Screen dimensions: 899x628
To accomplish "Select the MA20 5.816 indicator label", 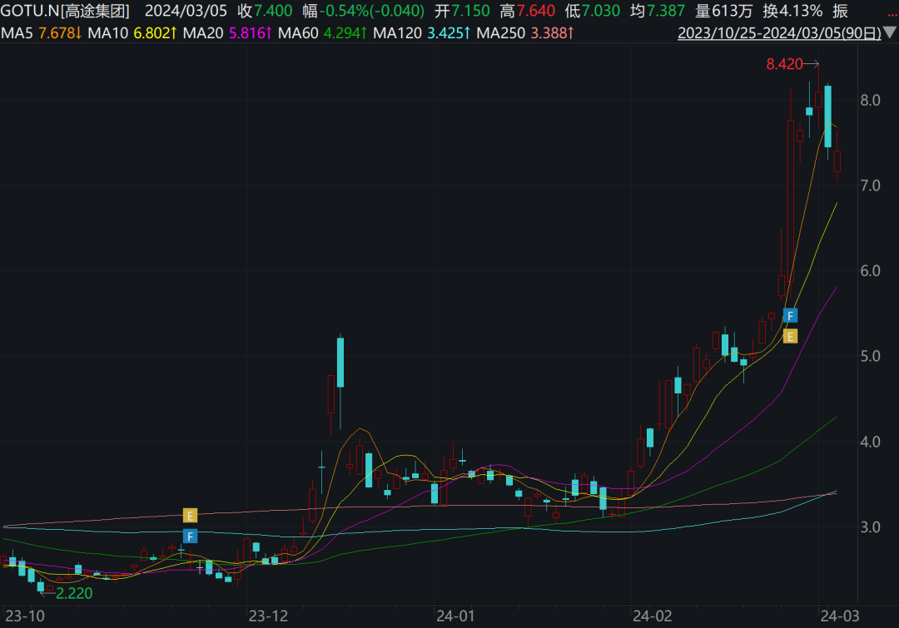I will click(x=227, y=33).
